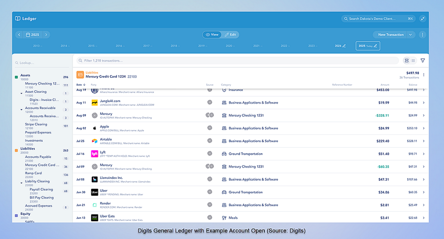Click the Uber Eats Meals category icon

pos(224,218)
